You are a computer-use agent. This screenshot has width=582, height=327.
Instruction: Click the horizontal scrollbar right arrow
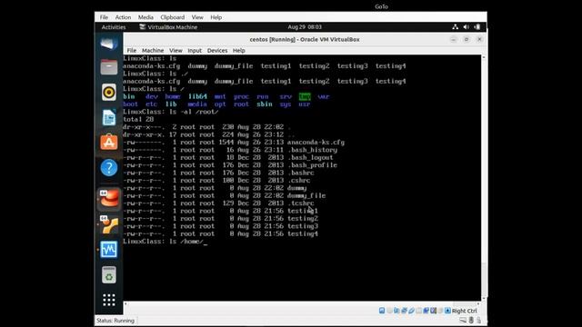point(478,303)
